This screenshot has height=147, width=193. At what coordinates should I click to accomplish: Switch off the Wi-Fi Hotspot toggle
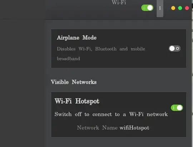(x=177, y=108)
